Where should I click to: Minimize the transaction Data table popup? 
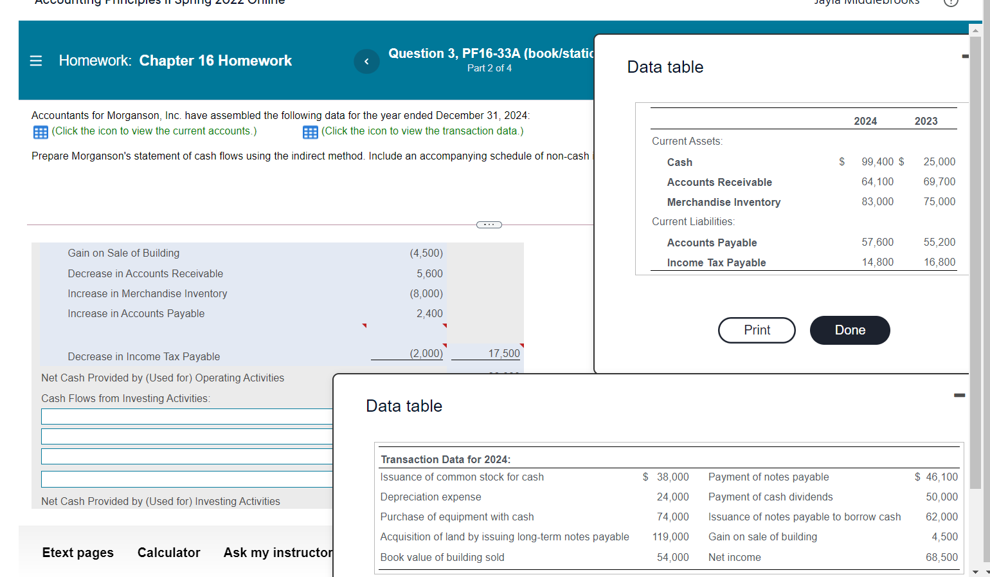[x=959, y=395]
